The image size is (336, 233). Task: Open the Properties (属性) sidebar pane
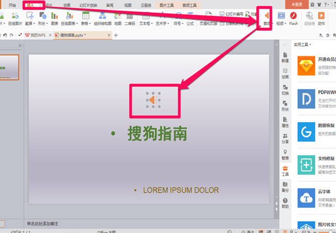(x=285, y=122)
